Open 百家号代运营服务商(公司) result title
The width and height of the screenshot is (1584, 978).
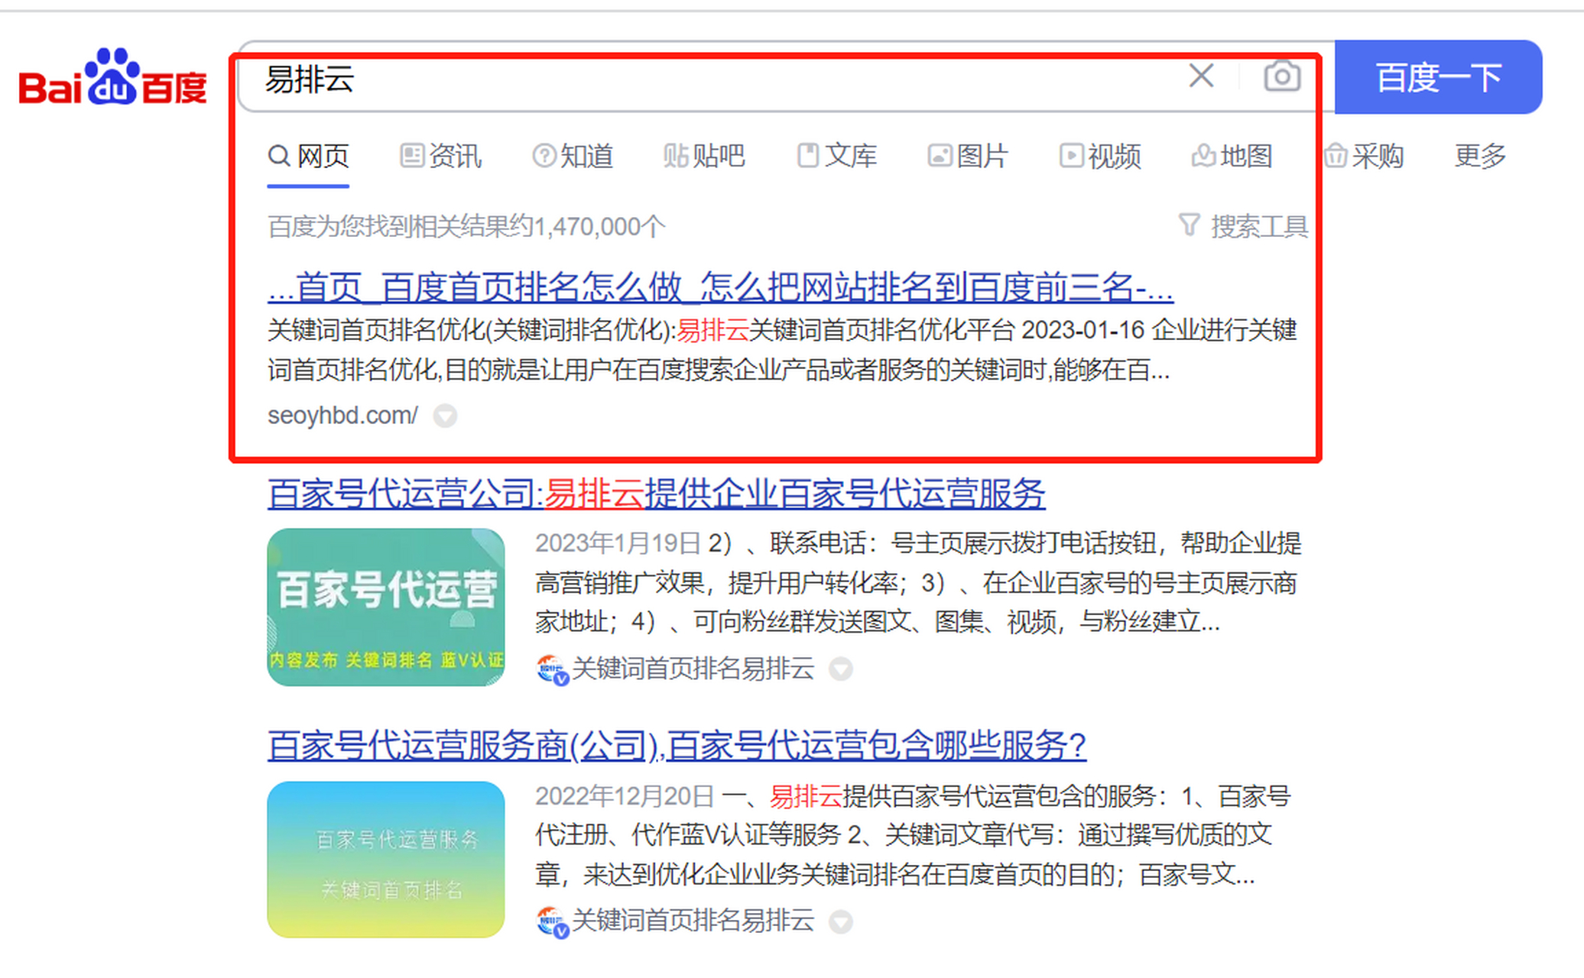(677, 745)
